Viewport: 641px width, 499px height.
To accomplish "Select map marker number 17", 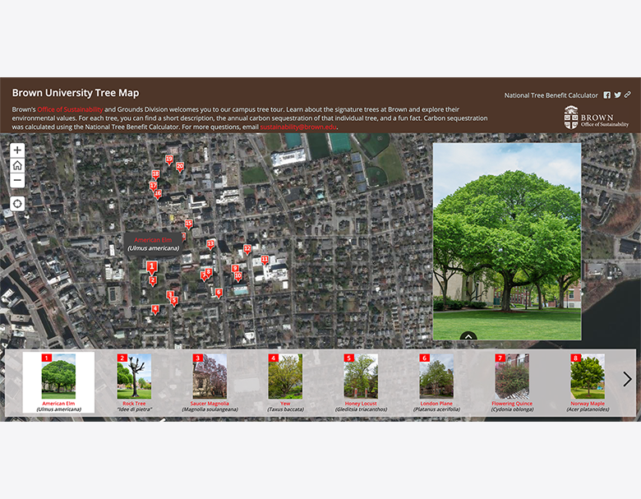I will [x=154, y=187].
